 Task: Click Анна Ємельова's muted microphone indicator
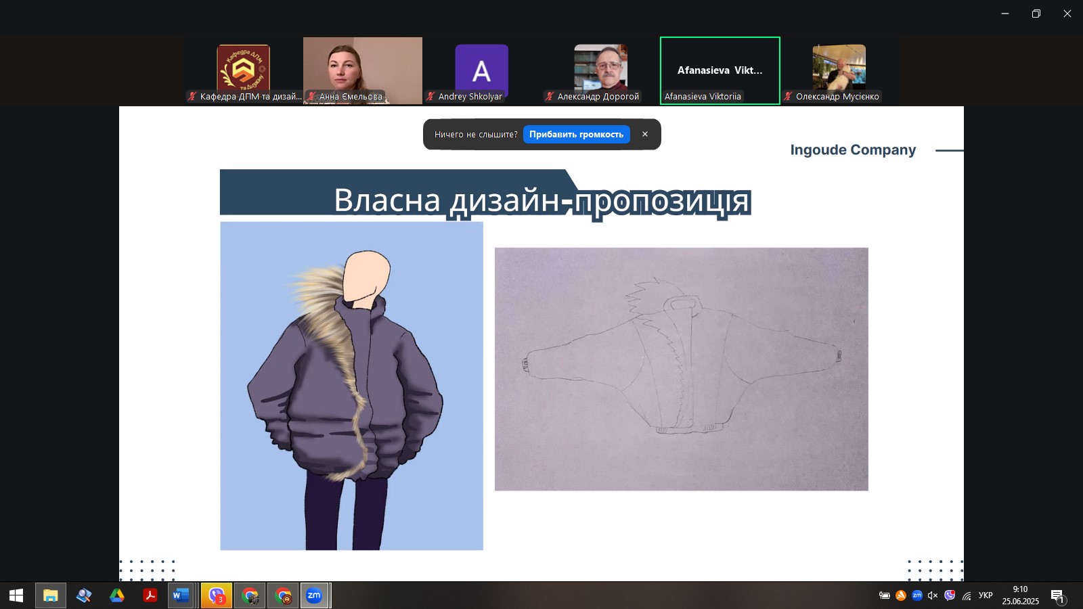click(311, 97)
